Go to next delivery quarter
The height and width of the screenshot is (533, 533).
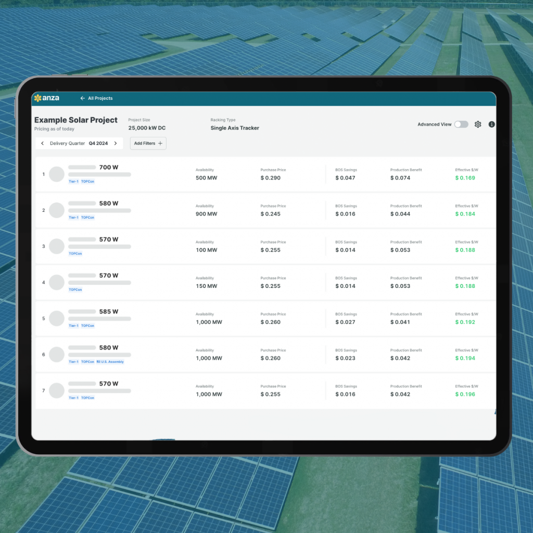pyautogui.click(x=116, y=144)
